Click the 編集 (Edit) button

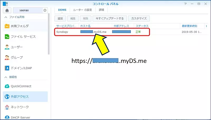pyautogui.click(x=73, y=18)
